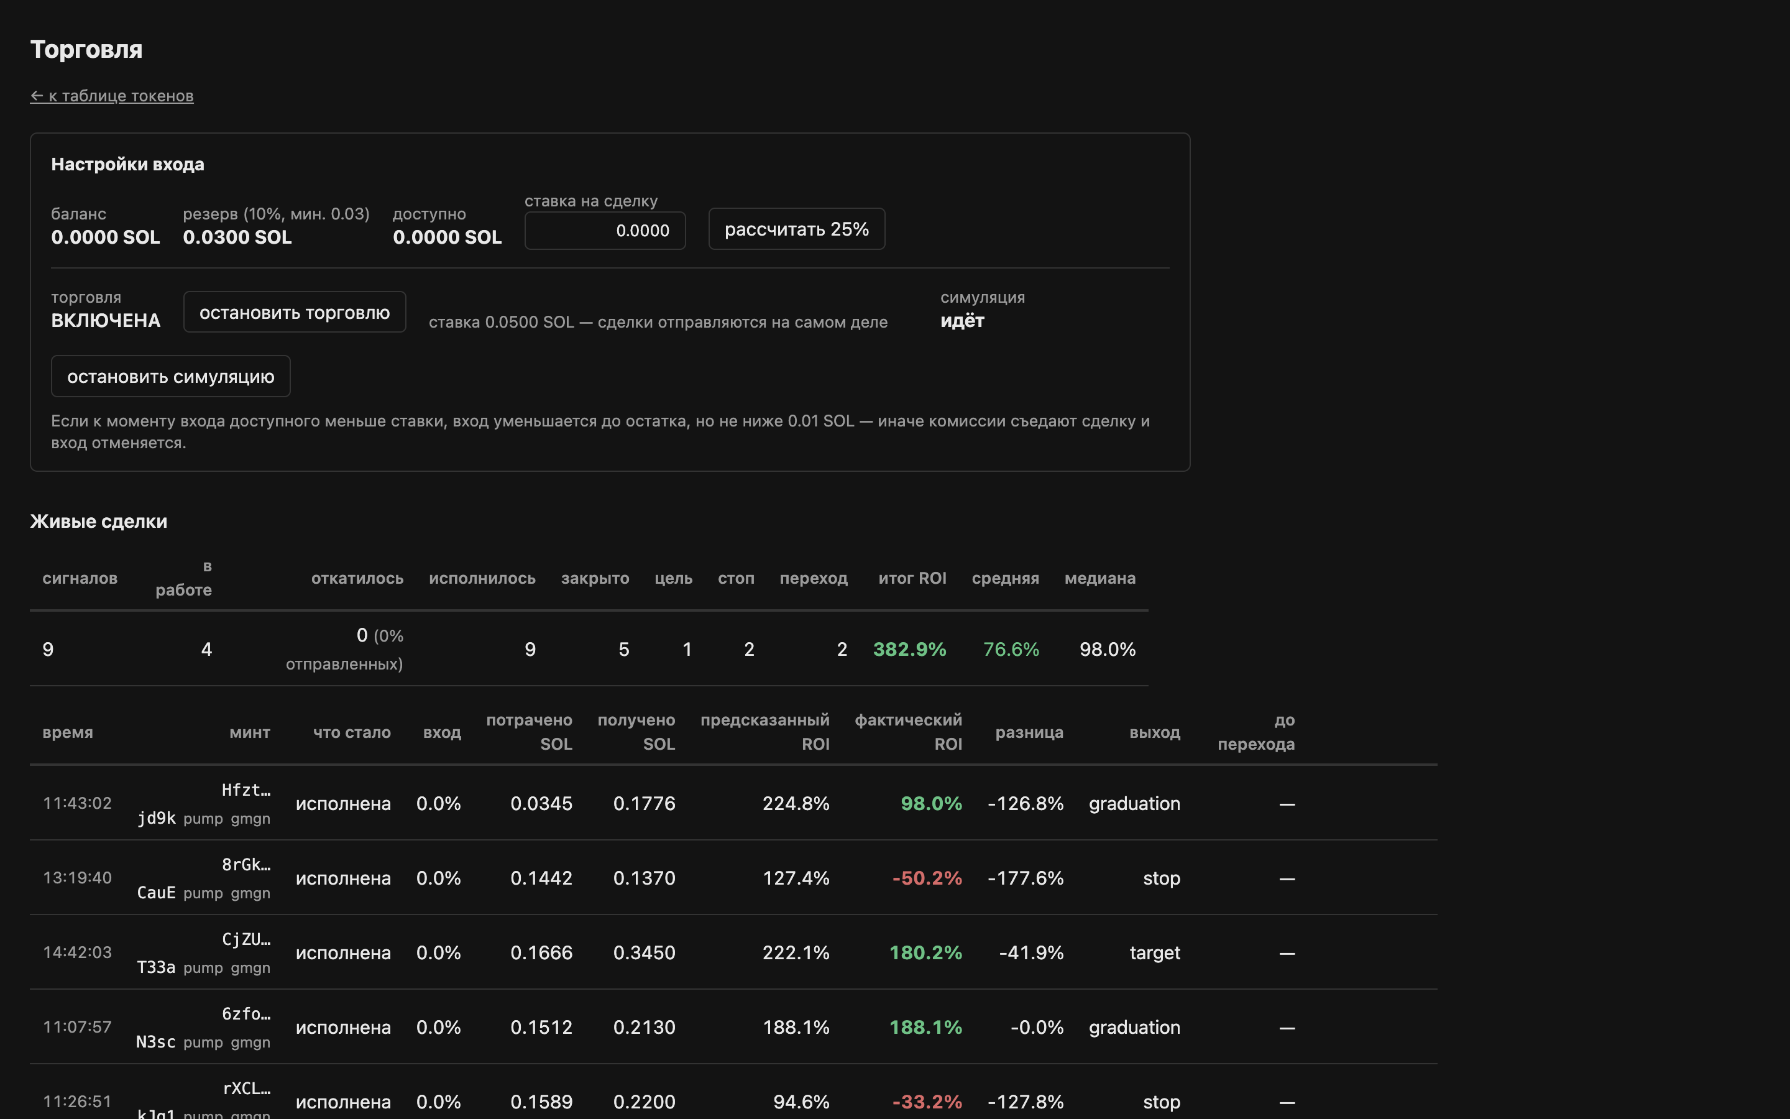Click the 'предсказанный ROI' column header
Screen dimensions: 1790x1119
[765, 732]
